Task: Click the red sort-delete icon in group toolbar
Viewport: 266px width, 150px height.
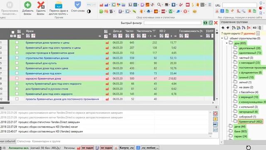Action: pyautogui.click(x=249, y=27)
